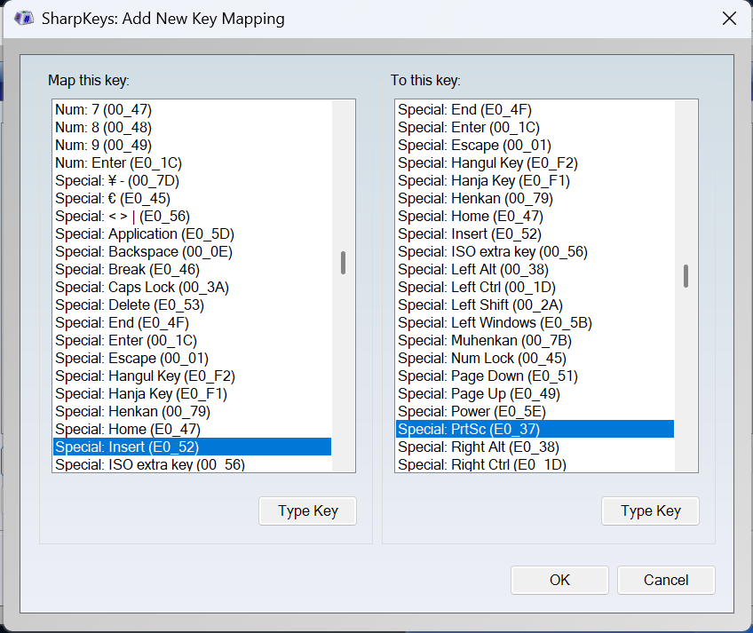Select 'Special: Hanja Key (E0_F1)' in right list

[x=535, y=180]
